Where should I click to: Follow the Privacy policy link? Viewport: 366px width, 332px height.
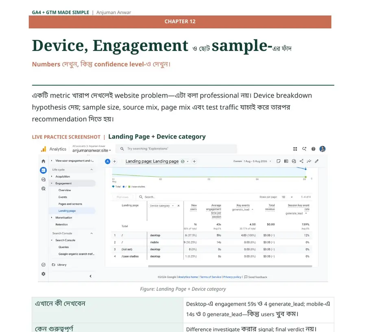[x=232, y=277]
